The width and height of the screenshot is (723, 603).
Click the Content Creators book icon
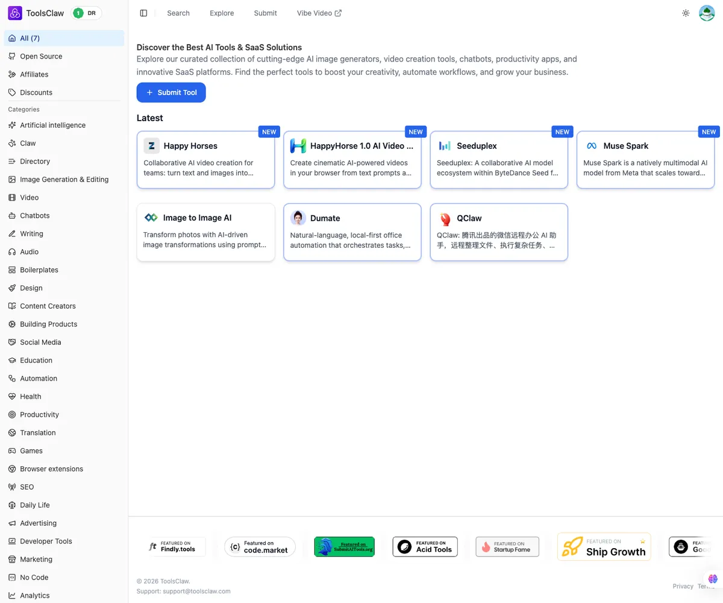click(x=12, y=306)
